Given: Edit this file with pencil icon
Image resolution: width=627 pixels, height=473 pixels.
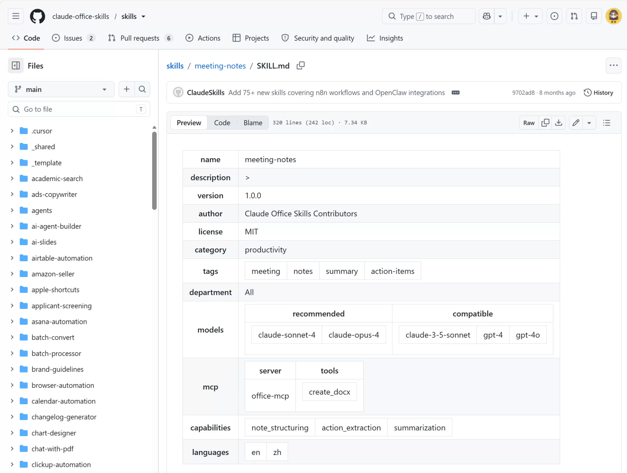Looking at the screenshot, I should (576, 123).
